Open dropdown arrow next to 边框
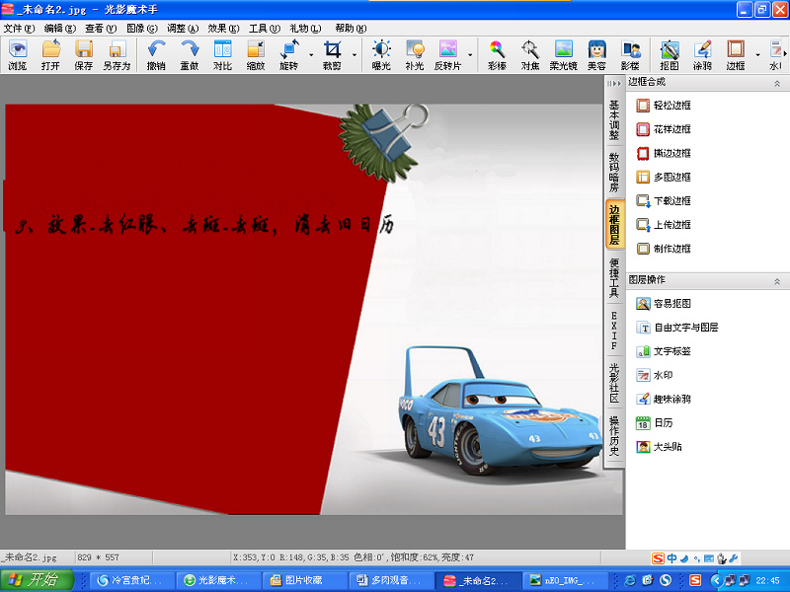Image resolution: width=790 pixels, height=592 pixels. (x=757, y=55)
